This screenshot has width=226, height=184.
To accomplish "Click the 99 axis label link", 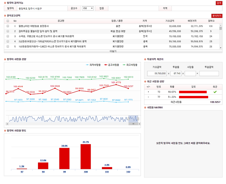I will [x=64, y=172].
